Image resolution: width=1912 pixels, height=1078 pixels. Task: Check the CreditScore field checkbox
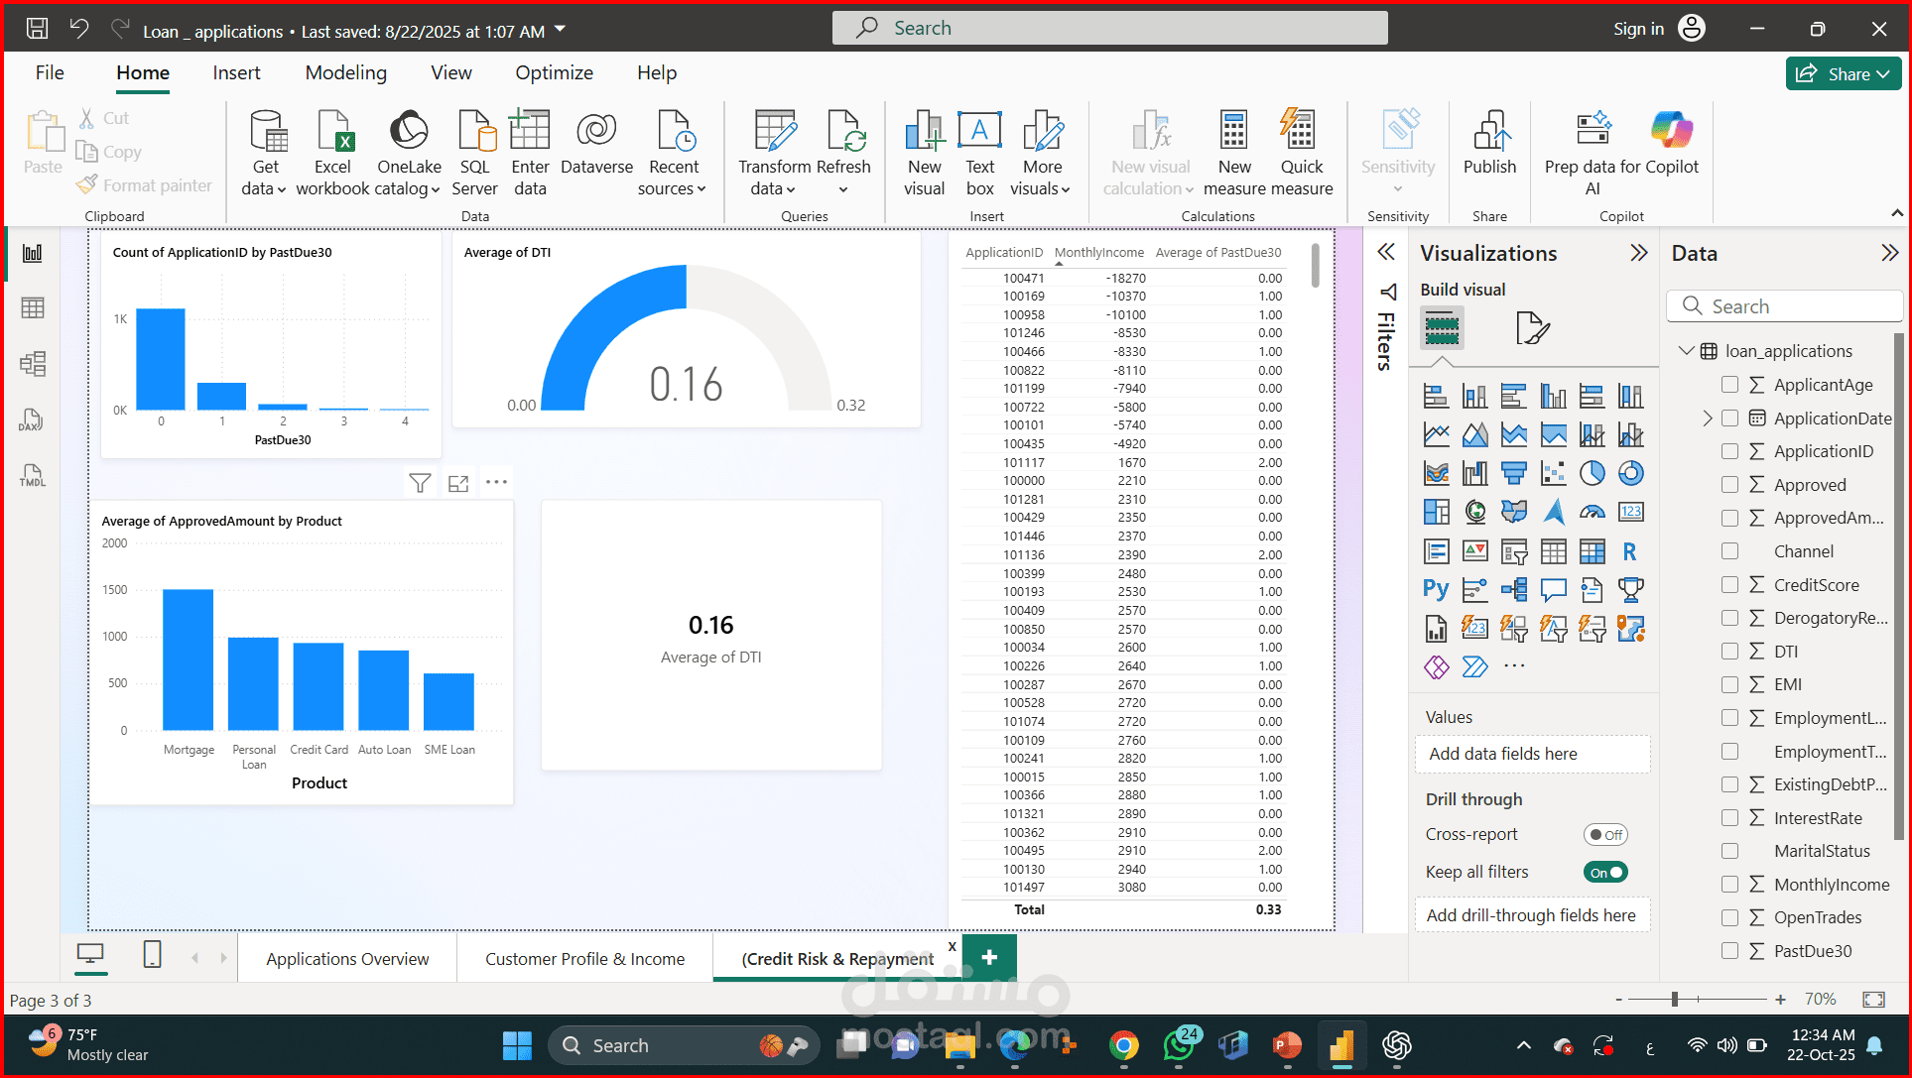tap(1729, 585)
